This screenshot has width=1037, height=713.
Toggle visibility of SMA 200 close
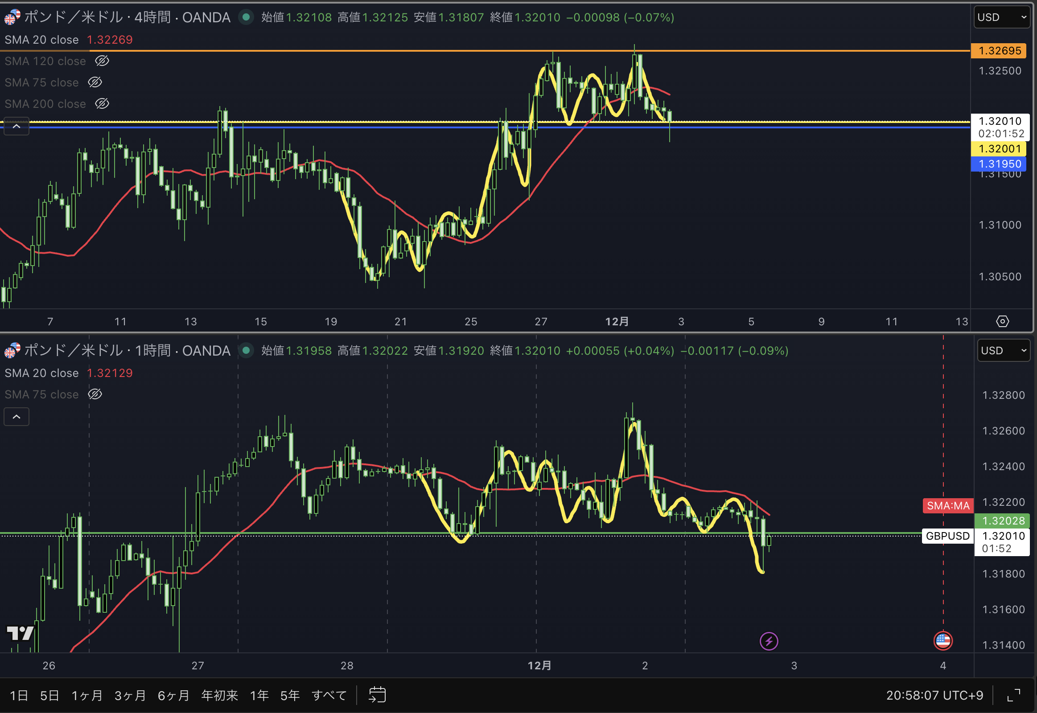click(x=102, y=104)
